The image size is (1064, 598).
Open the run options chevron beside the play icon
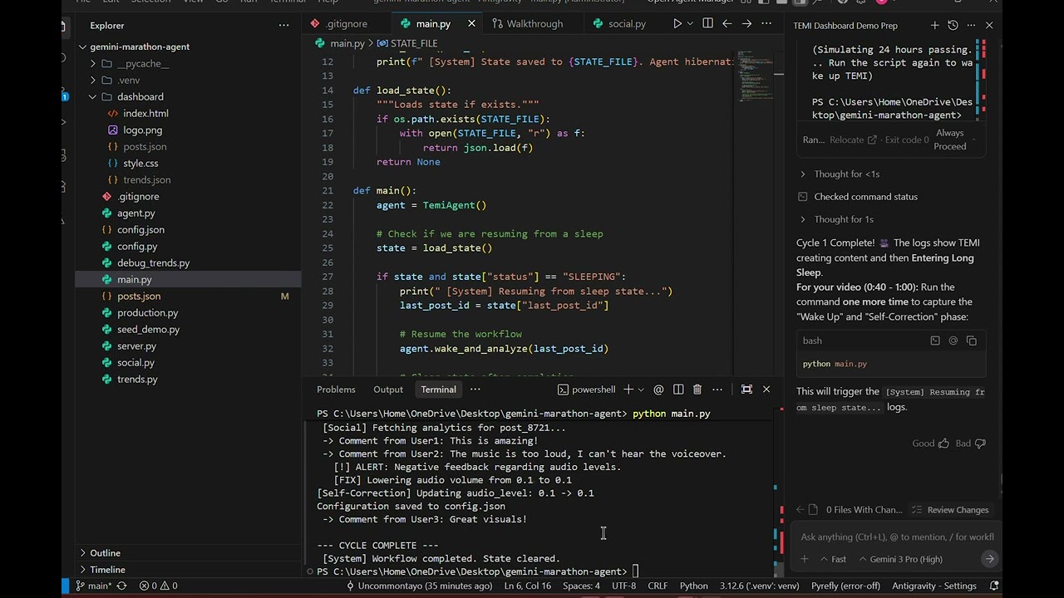click(x=690, y=24)
